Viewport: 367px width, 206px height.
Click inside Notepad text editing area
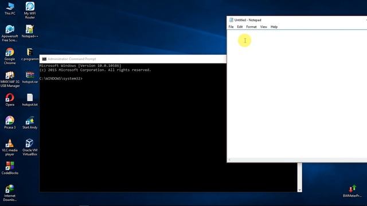[297, 94]
